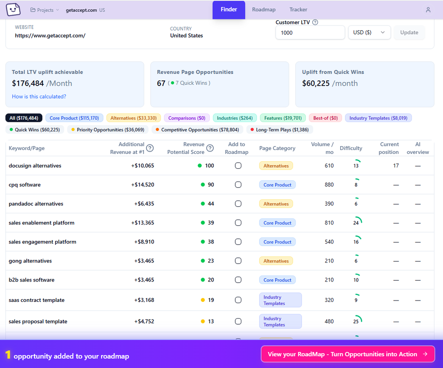
Task: Filter by Long-Term Plays ($1,386)
Action: click(280, 130)
